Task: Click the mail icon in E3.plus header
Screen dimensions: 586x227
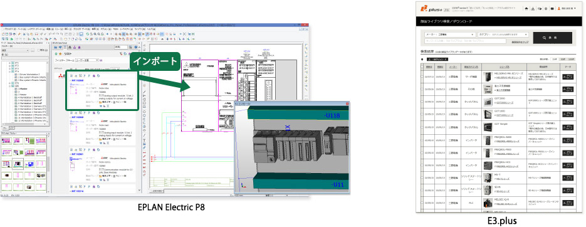Action: [x=552, y=9]
